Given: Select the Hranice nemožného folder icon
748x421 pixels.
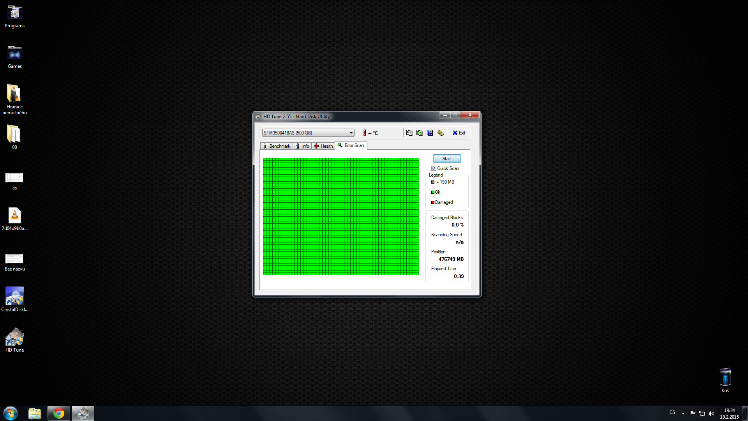Looking at the screenshot, I should click(14, 100).
